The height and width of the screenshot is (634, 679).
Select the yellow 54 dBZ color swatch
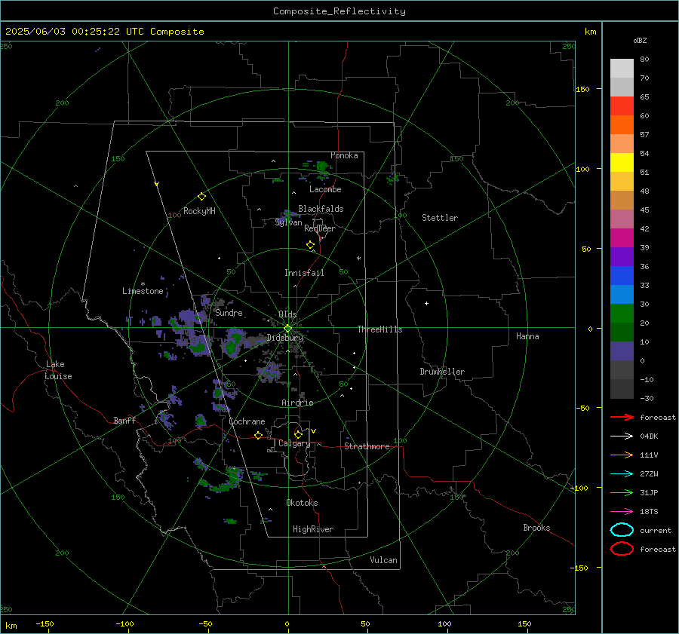pos(622,163)
